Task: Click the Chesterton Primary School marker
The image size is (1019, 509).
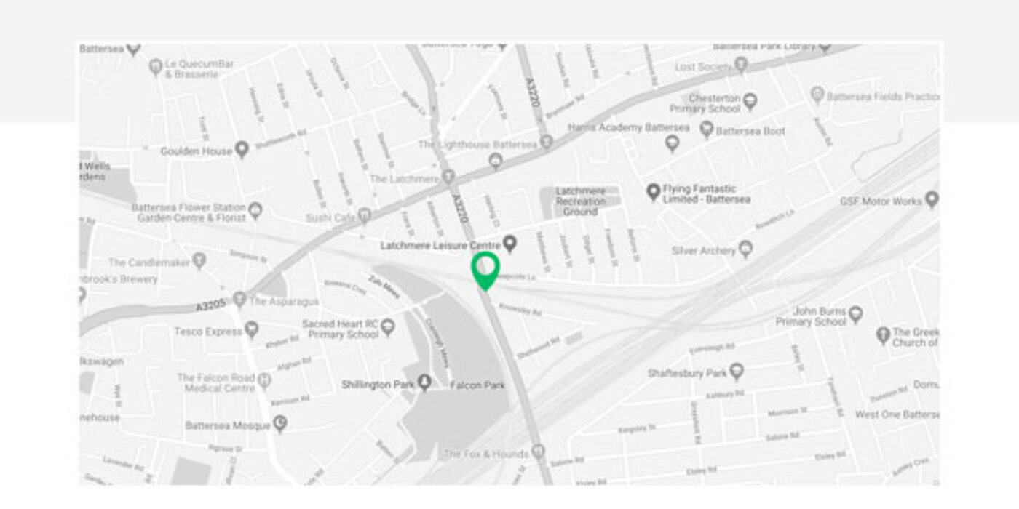Action: (x=750, y=101)
